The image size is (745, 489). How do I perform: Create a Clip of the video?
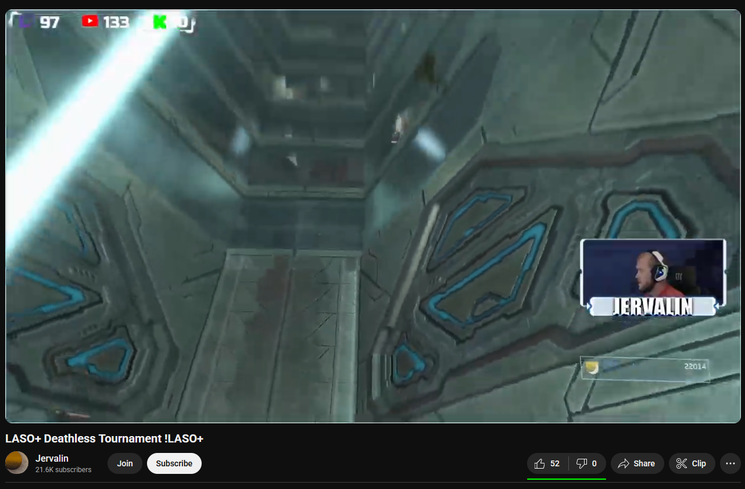692,463
